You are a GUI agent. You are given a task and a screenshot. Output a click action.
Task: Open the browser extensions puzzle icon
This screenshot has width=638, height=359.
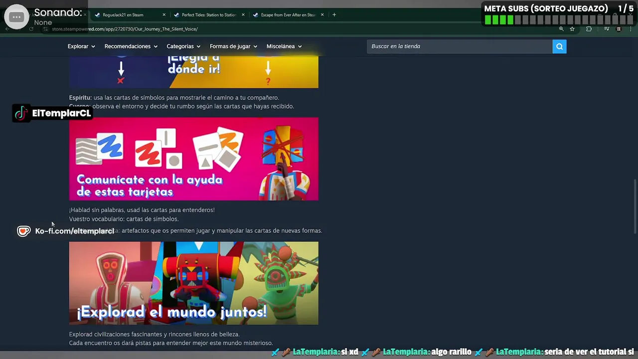[x=589, y=29]
